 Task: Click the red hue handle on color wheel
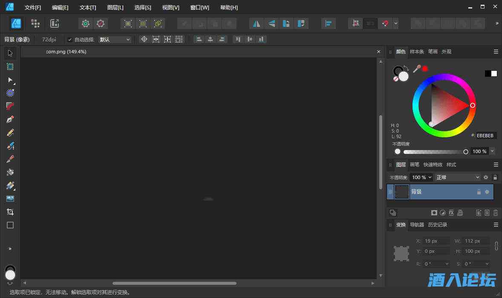[x=473, y=105]
